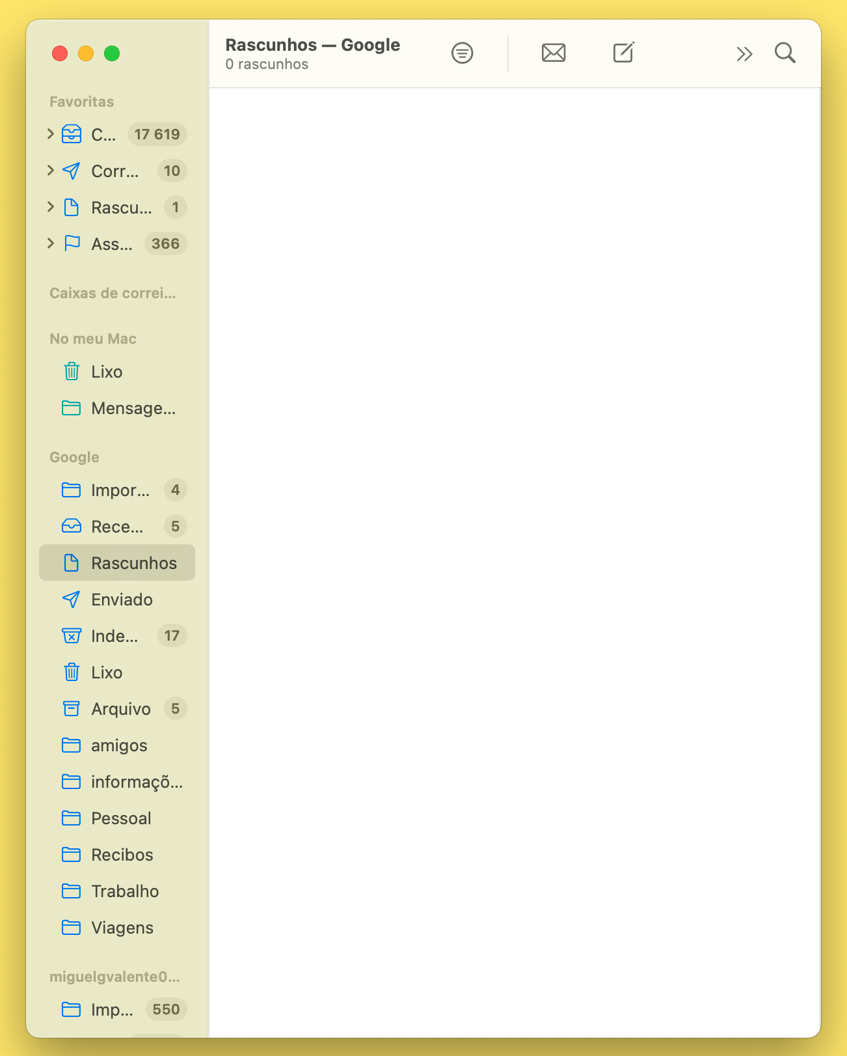Select the flag icon beside Ass...
The image size is (847, 1056).
click(72, 243)
